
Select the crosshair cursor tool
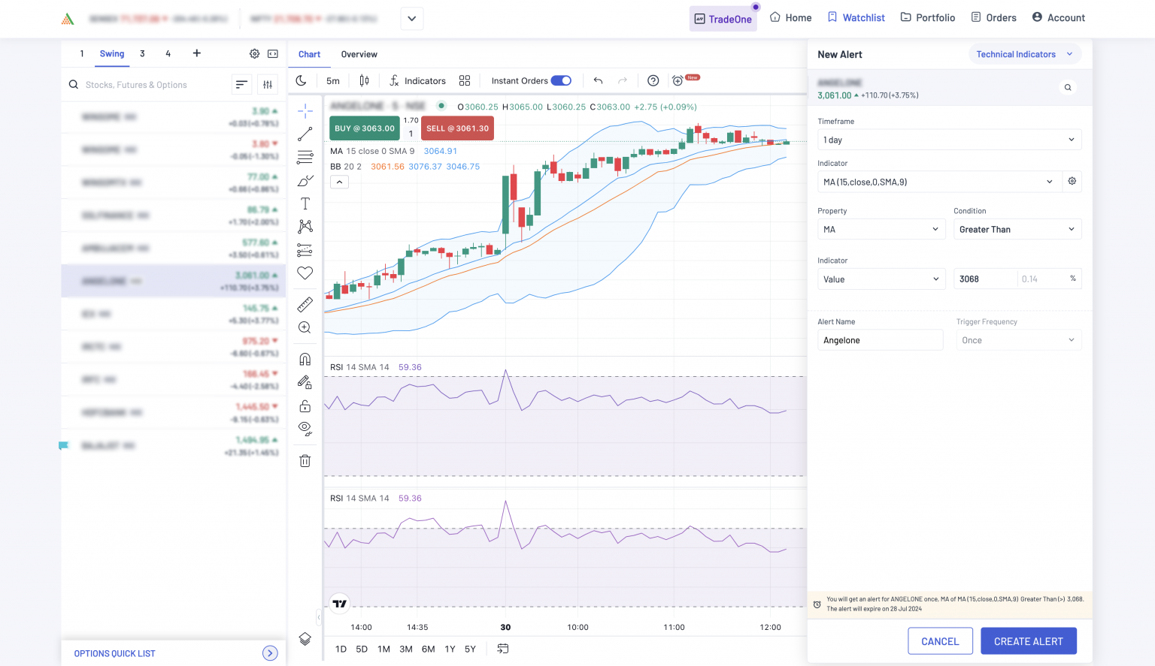click(x=305, y=111)
